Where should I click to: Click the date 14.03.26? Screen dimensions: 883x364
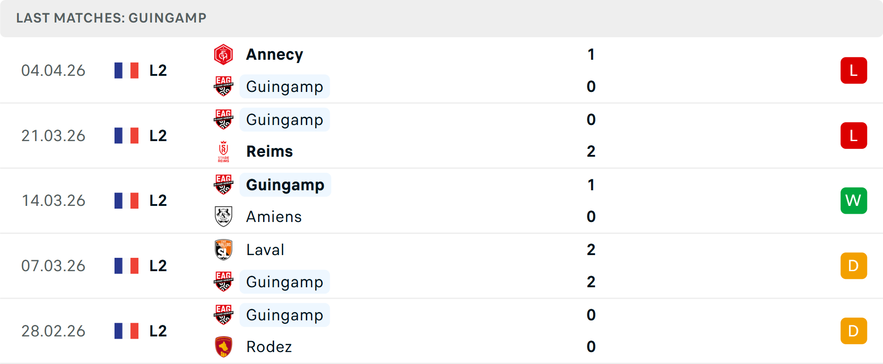(x=53, y=200)
